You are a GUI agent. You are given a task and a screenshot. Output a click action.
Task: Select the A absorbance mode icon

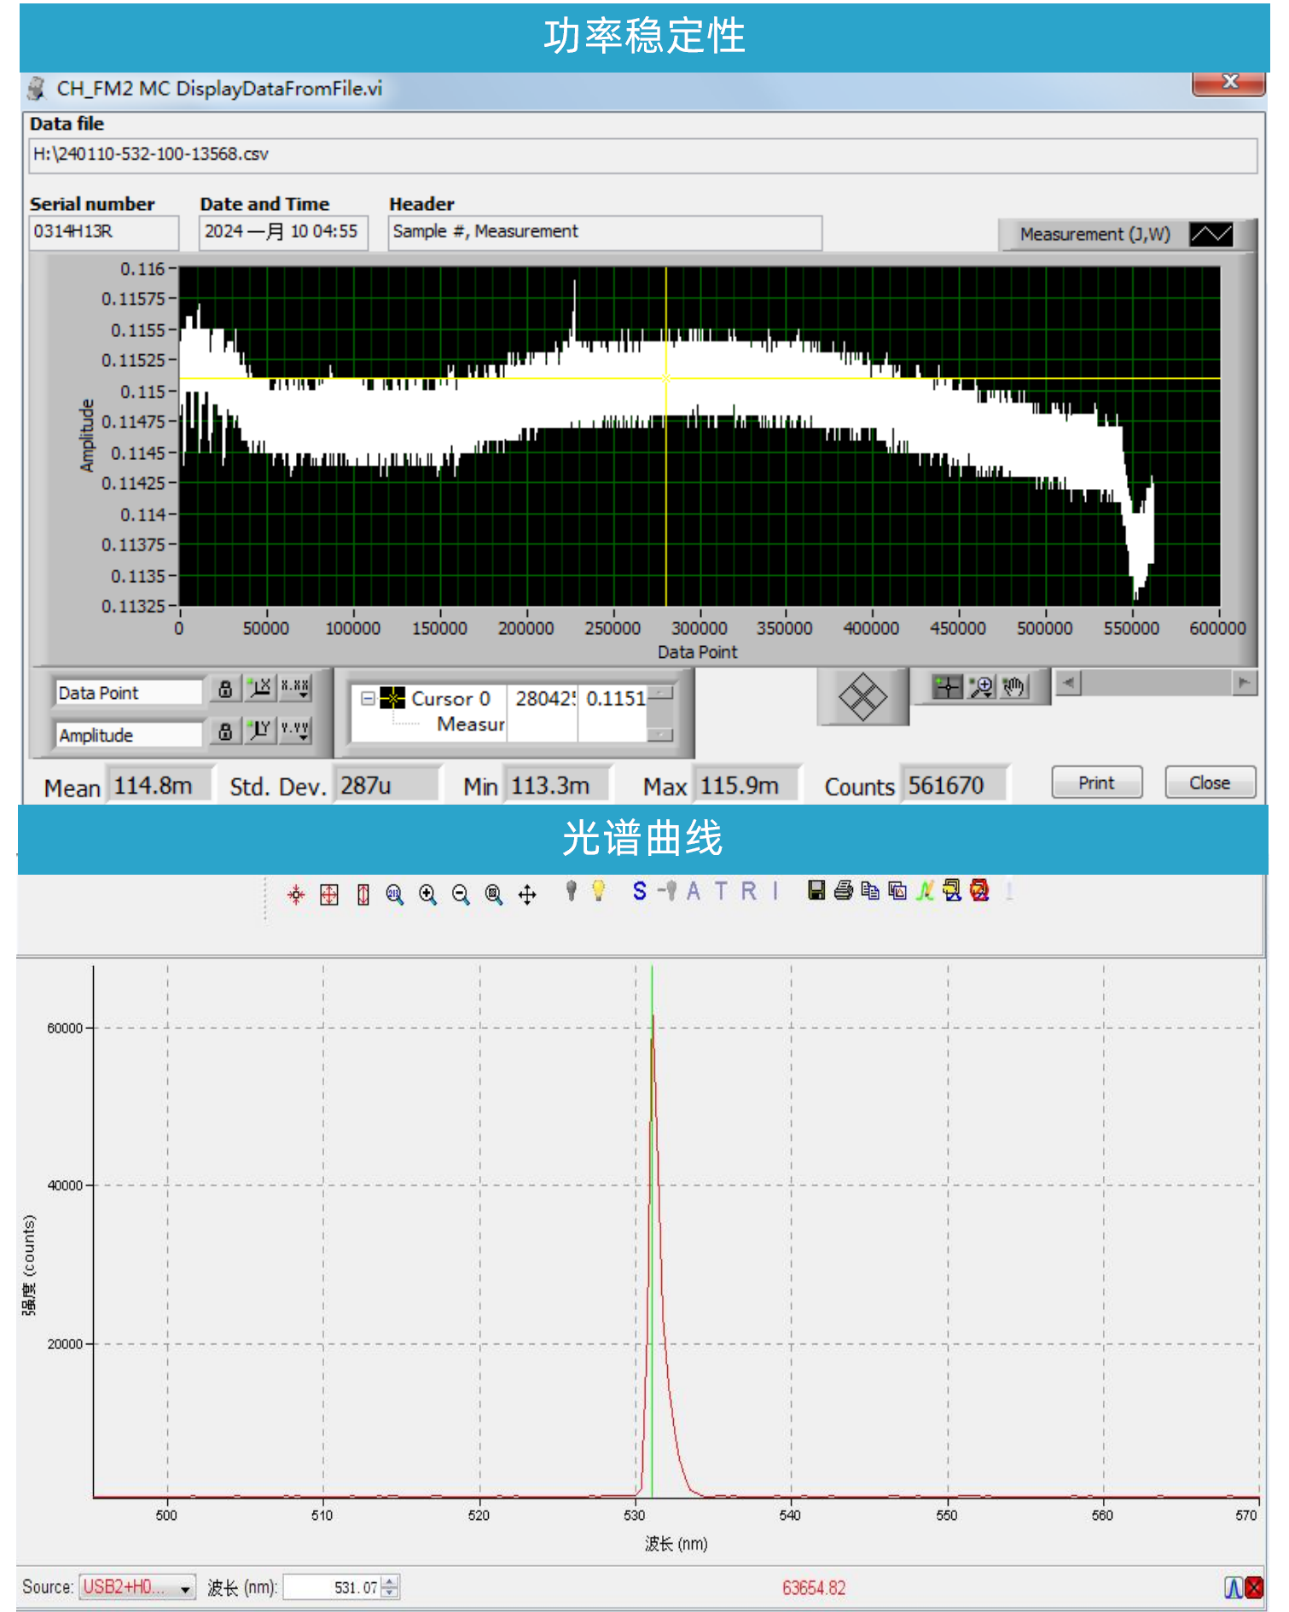tap(694, 890)
